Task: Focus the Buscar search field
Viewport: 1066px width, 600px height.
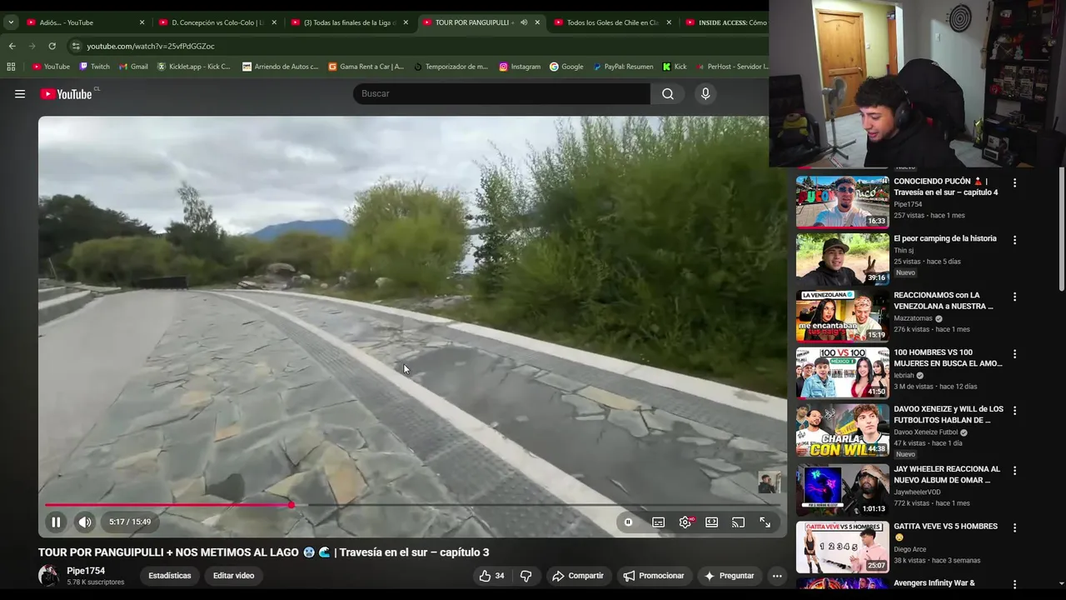Action: (501, 94)
